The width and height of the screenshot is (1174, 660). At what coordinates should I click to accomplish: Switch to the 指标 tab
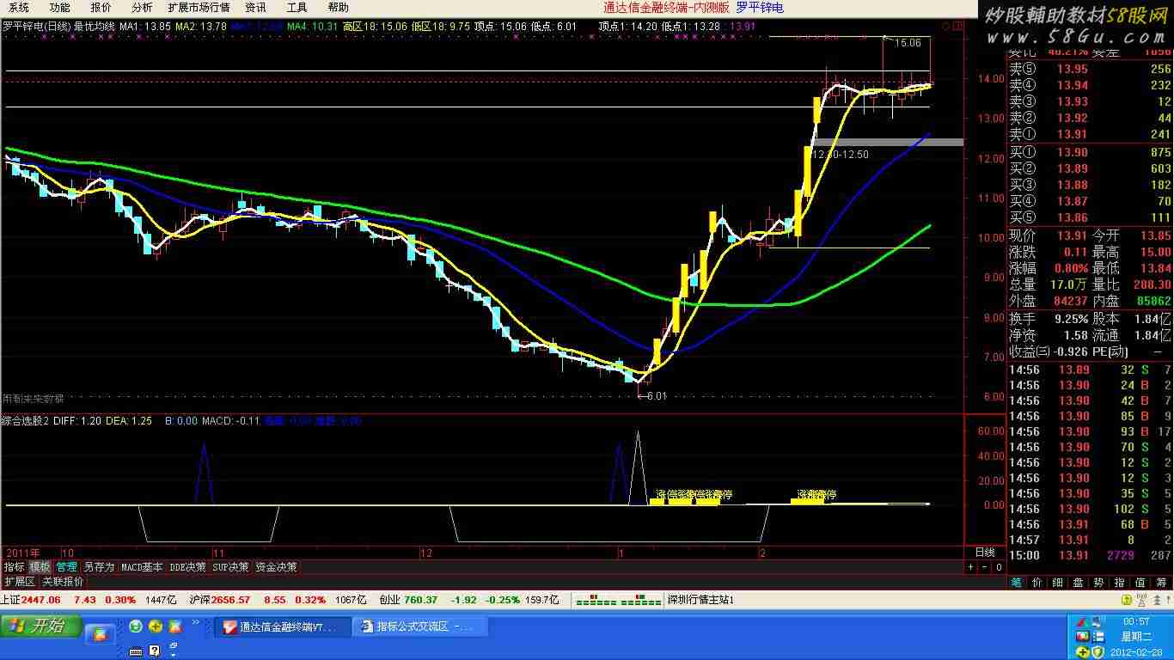coord(14,567)
